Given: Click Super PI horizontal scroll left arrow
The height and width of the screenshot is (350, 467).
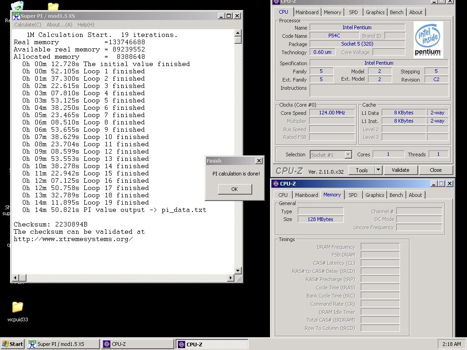Looking at the screenshot, I should pos(15,278).
